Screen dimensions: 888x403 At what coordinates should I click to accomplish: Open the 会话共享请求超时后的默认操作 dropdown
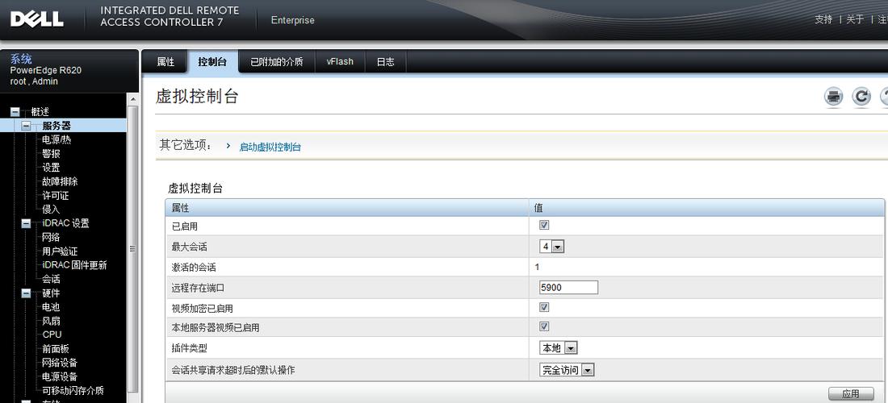[567, 370]
